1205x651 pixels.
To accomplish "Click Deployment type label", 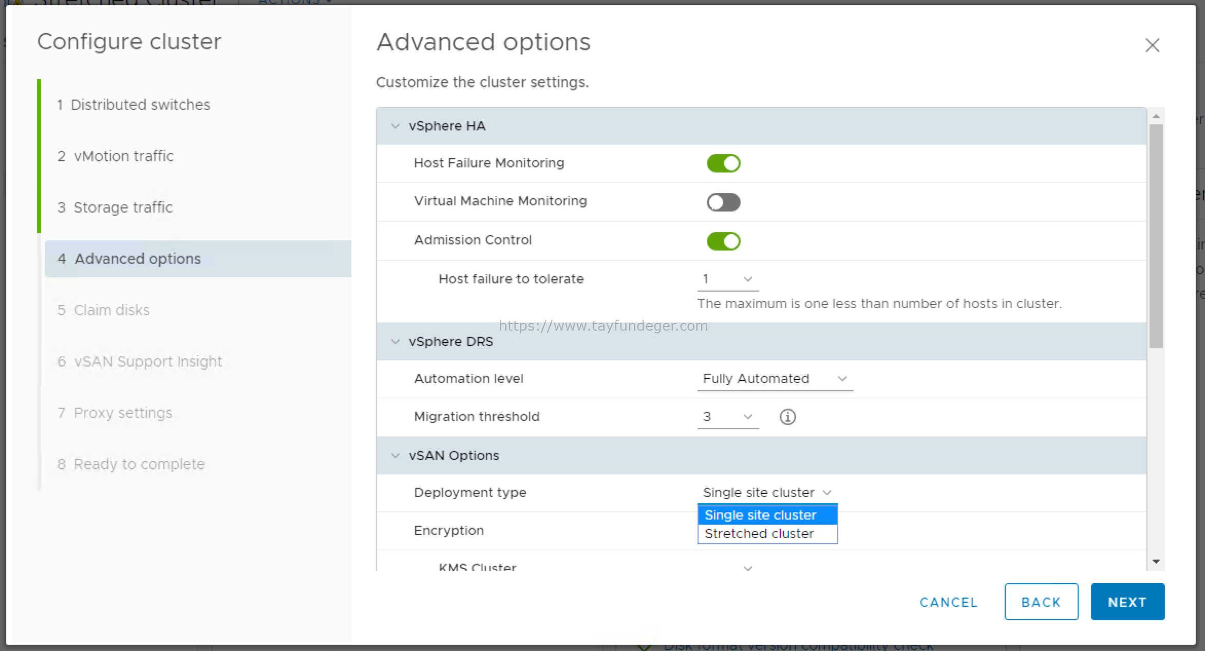I will pyautogui.click(x=470, y=492).
